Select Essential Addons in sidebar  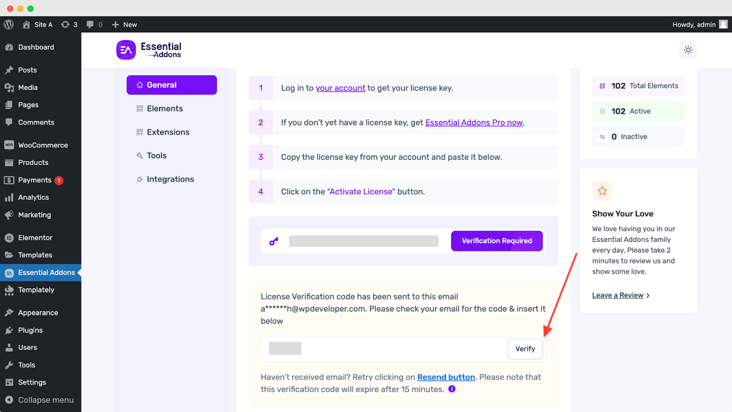[41, 273]
